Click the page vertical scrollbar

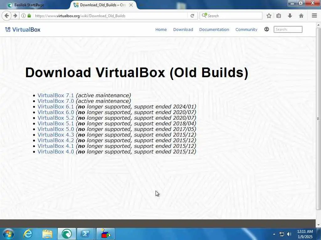point(318,119)
